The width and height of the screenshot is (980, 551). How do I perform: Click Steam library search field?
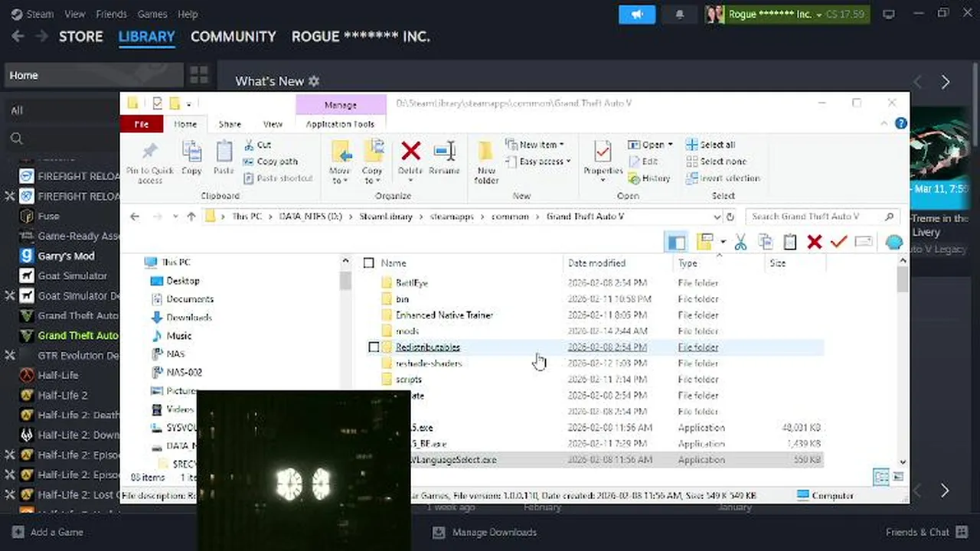61,139
